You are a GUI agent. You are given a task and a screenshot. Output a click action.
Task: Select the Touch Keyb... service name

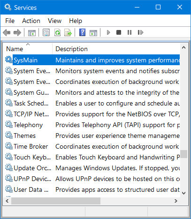(32, 157)
